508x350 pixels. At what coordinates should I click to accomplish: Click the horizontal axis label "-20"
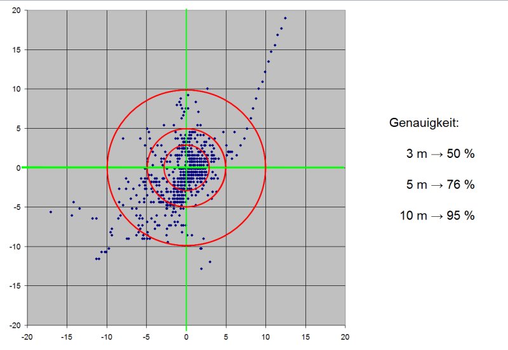pos(27,337)
